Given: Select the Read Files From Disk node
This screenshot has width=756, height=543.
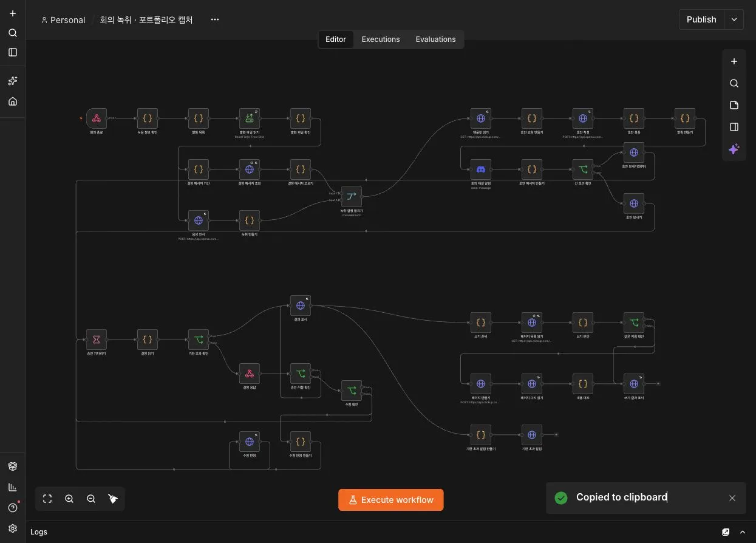Looking at the screenshot, I should (250, 118).
